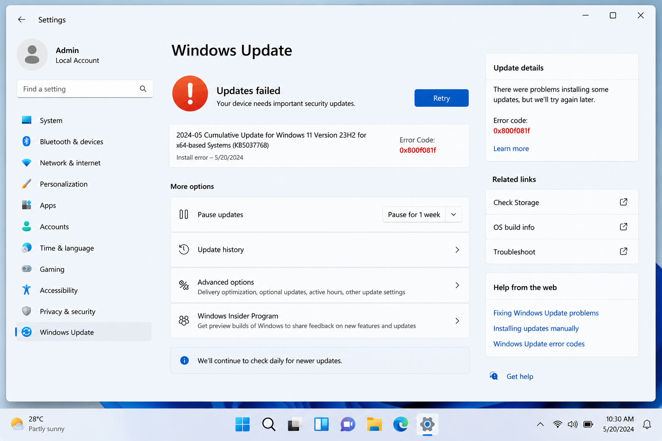Click the Admin profile avatar

point(32,55)
